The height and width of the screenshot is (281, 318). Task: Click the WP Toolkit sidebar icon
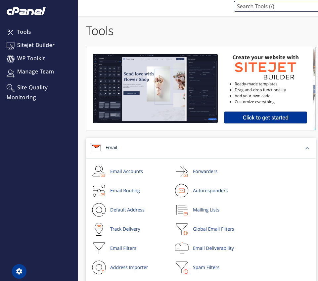(10, 58)
